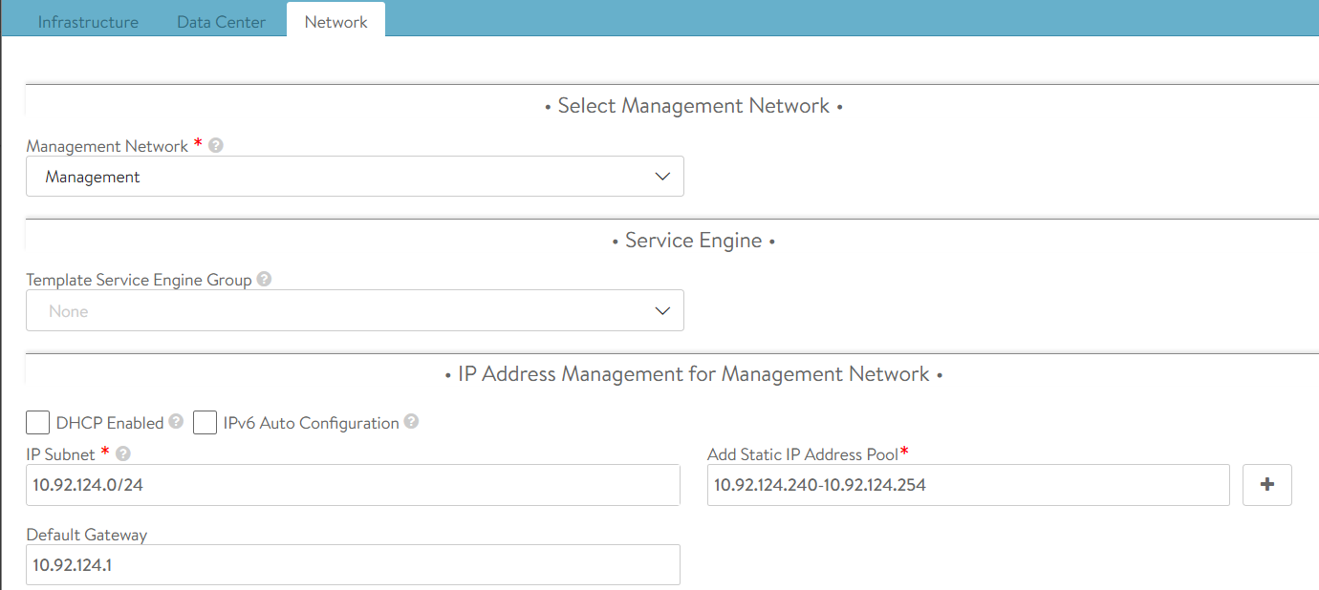This screenshot has width=1319, height=590.
Task: Click help icon next to DHCP Enabled
Action: pyautogui.click(x=176, y=422)
